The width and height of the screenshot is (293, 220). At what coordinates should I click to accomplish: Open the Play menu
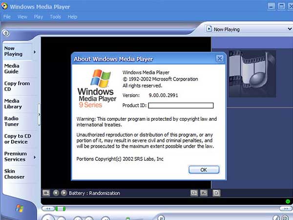pyautogui.click(x=38, y=17)
